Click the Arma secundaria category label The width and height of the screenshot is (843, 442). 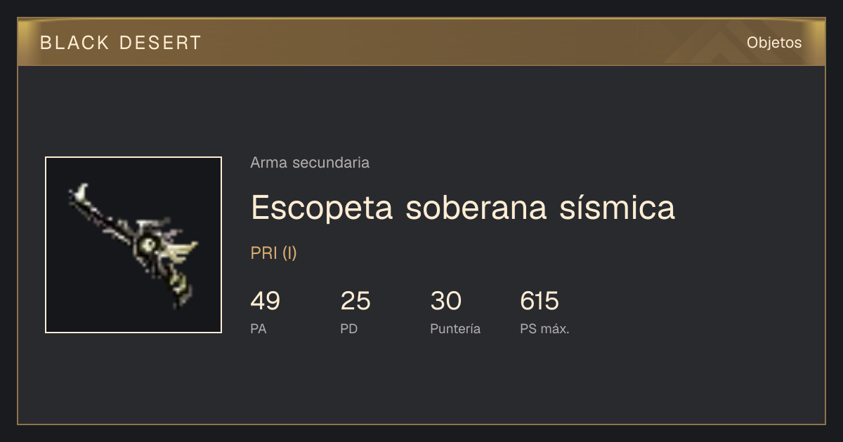click(x=310, y=163)
